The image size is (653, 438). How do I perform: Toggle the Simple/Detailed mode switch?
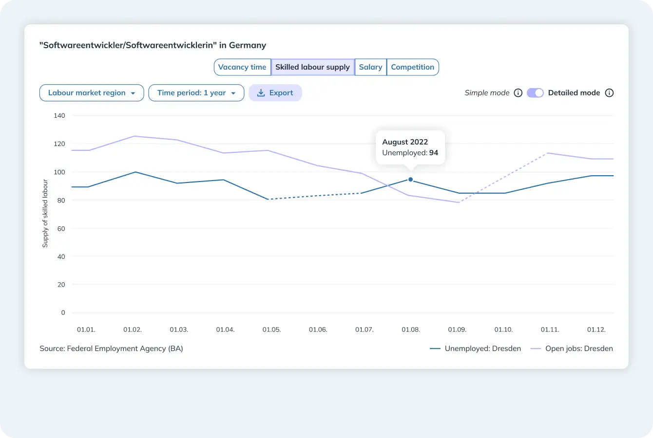point(535,93)
